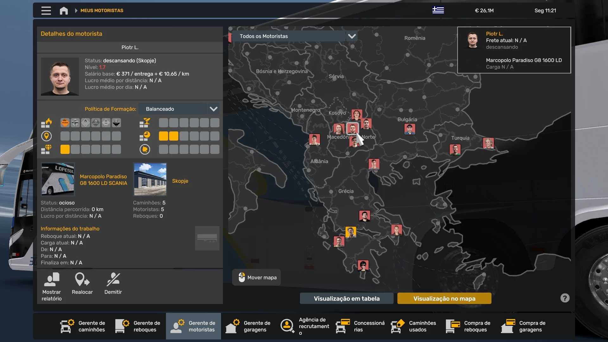Viewport: 608px width, 342px height.
Task: Go to home screen icon
Action: [64, 10]
